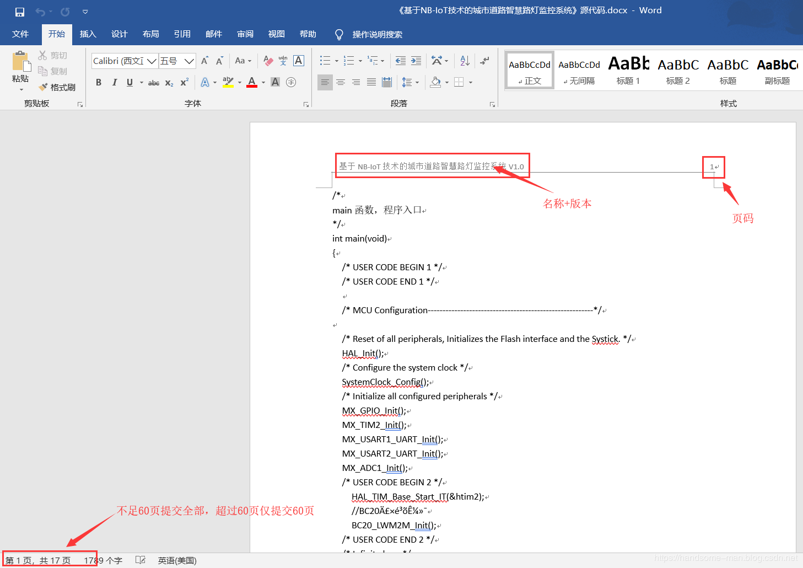Undo the last action
The width and height of the screenshot is (803, 568).
[40, 12]
